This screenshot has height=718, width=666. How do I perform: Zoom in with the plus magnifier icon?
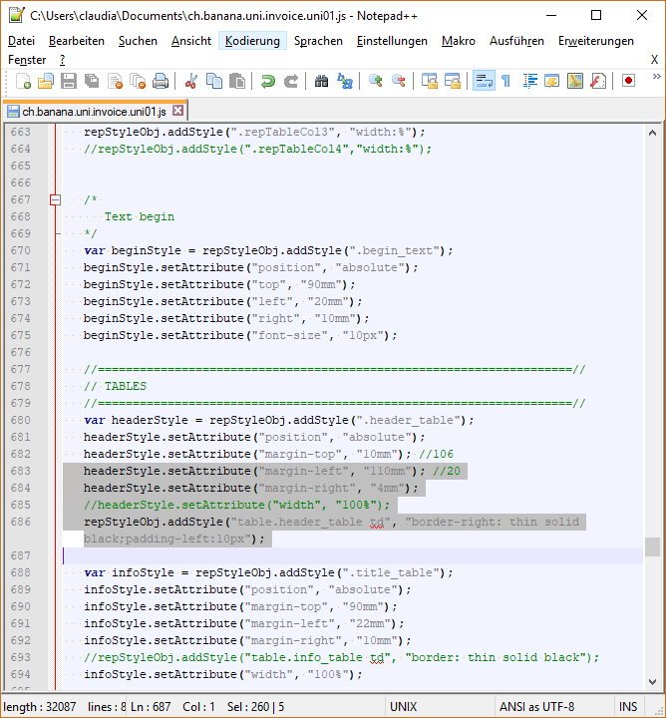point(375,81)
